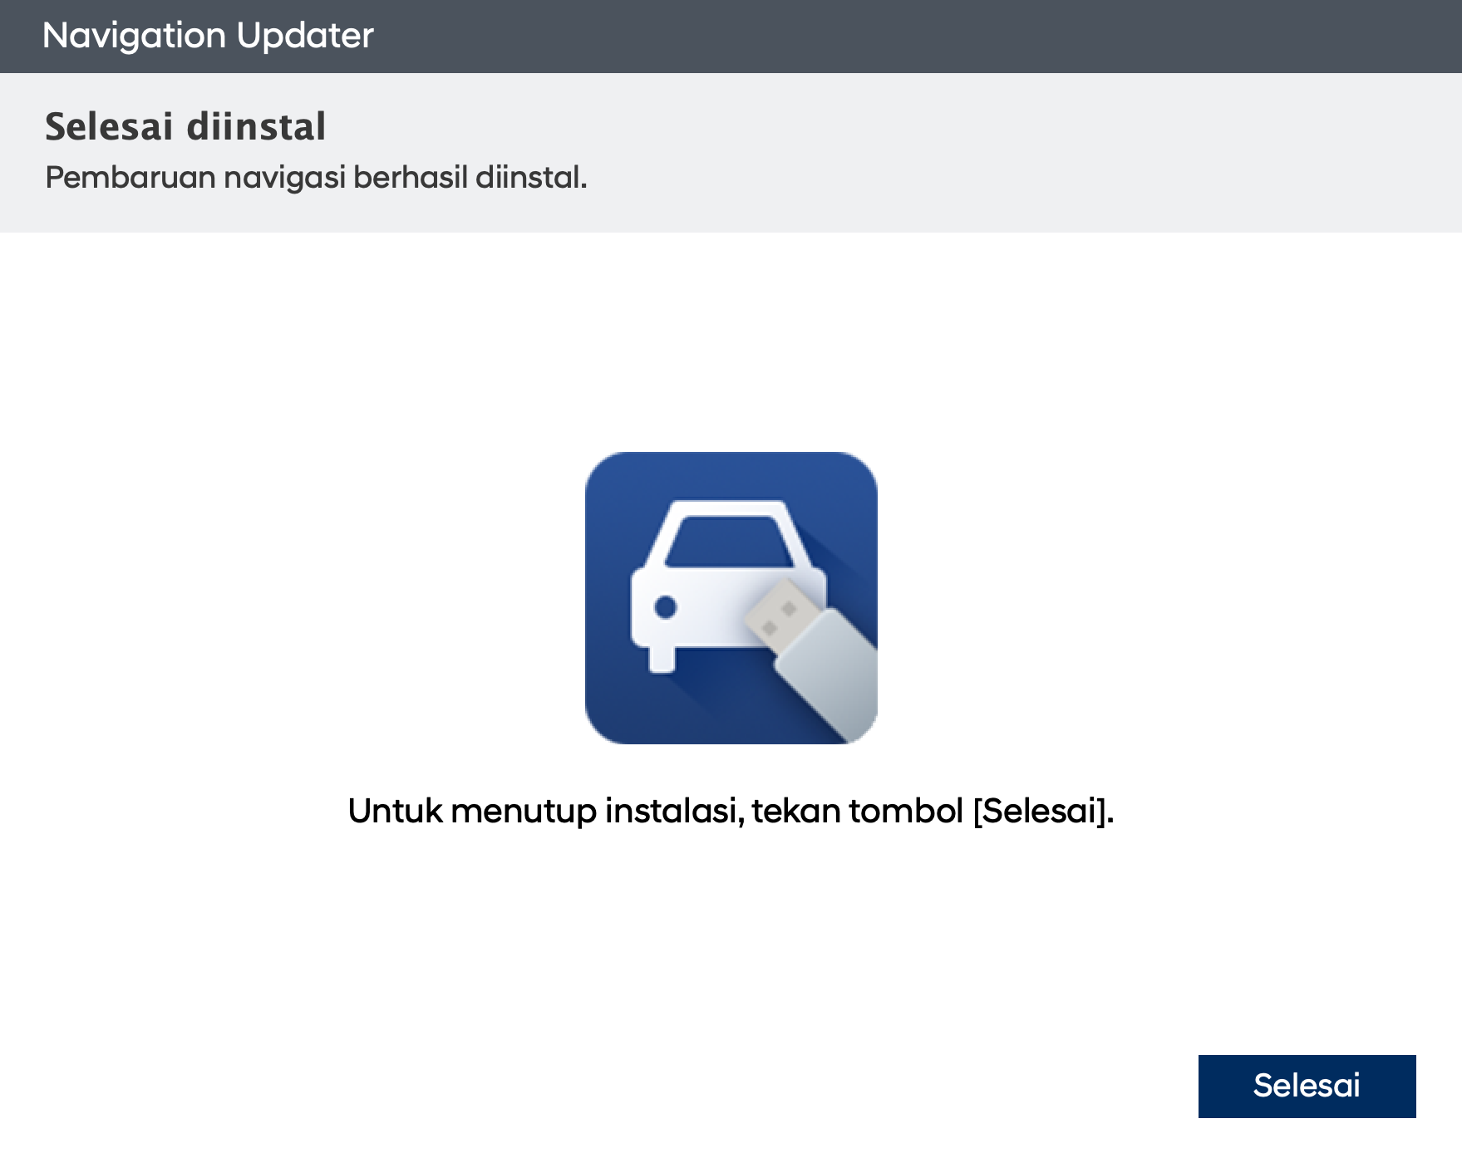
Task: Click the car's wheel in the icon
Action: [x=662, y=660]
